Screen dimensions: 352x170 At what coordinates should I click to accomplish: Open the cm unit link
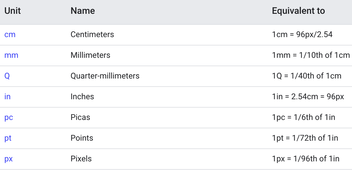[x=10, y=35]
